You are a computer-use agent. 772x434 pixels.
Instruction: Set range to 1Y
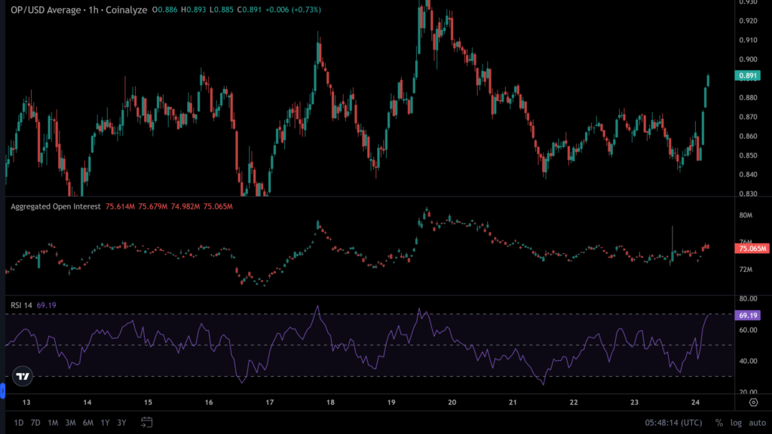tap(105, 423)
